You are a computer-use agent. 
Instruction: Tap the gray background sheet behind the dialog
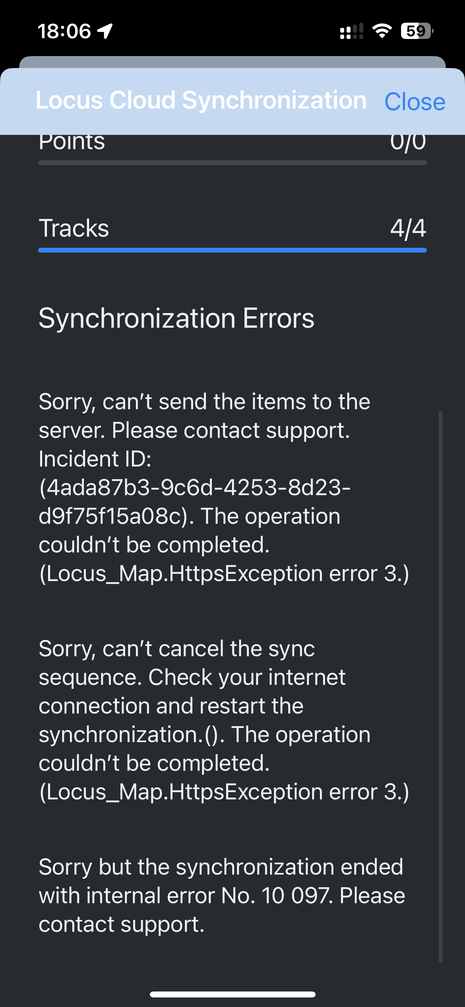pyautogui.click(x=232, y=62)
